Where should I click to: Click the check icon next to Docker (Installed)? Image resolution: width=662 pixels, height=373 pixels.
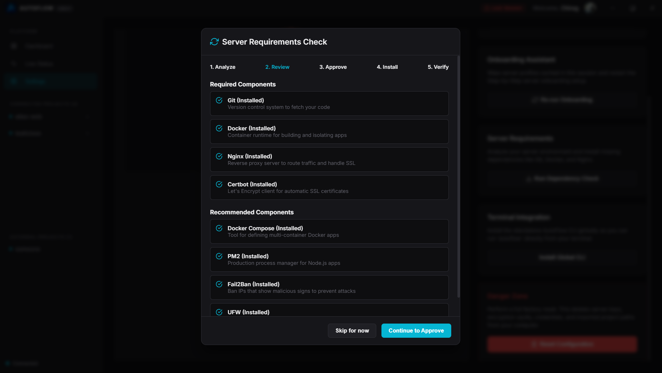[219, 128]
